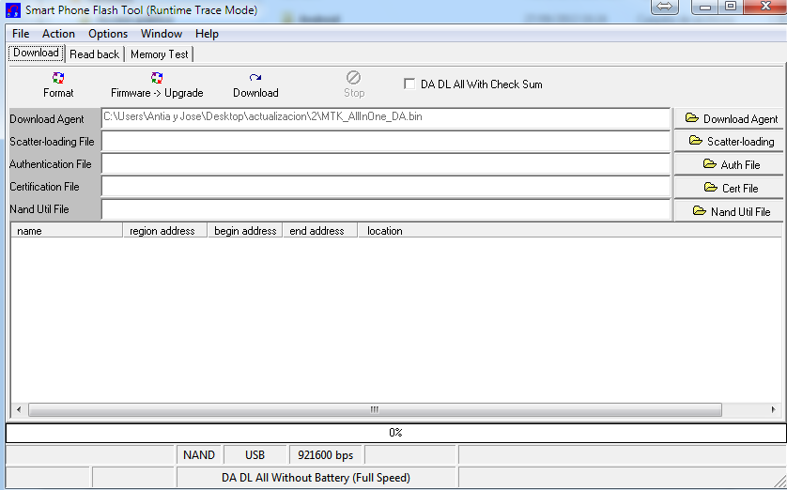Browse for a Nand Util File
787x490 pixels.
(731, 211)
